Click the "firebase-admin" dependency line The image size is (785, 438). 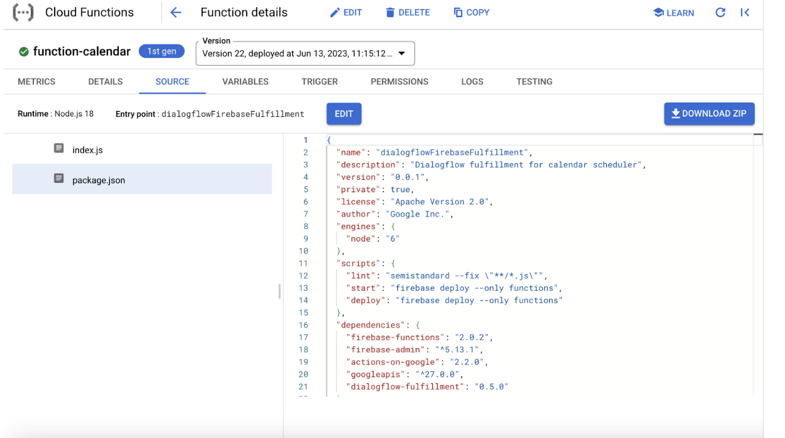click(414, 350)
